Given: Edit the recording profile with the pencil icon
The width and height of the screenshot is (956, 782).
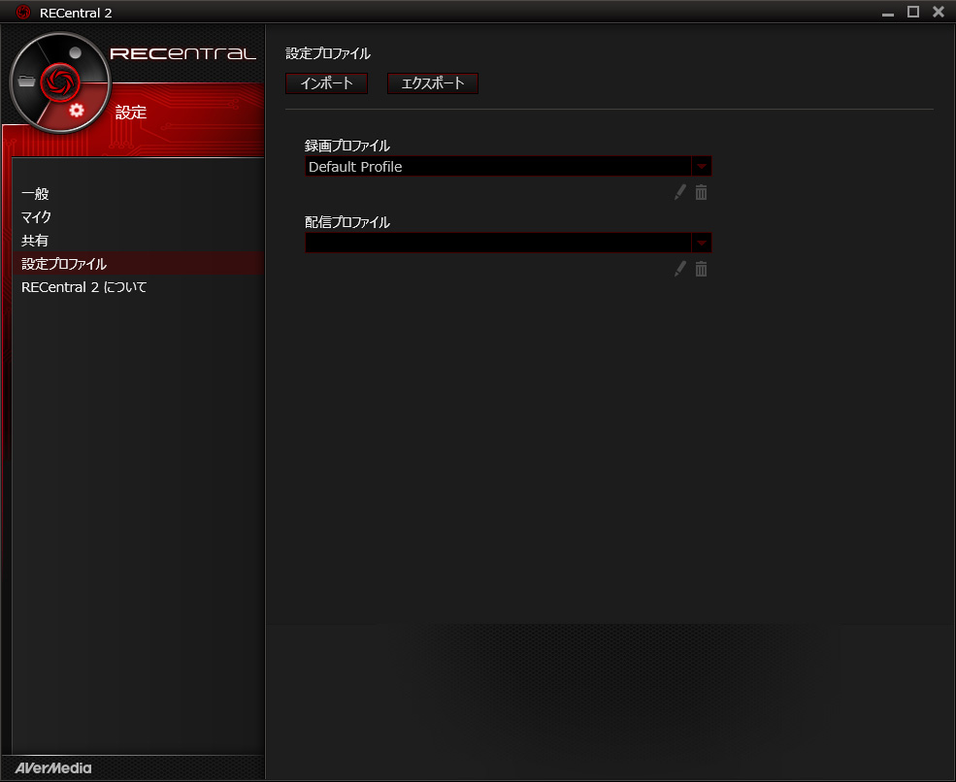Looking at the screenshot, I should tap(679, 193).
